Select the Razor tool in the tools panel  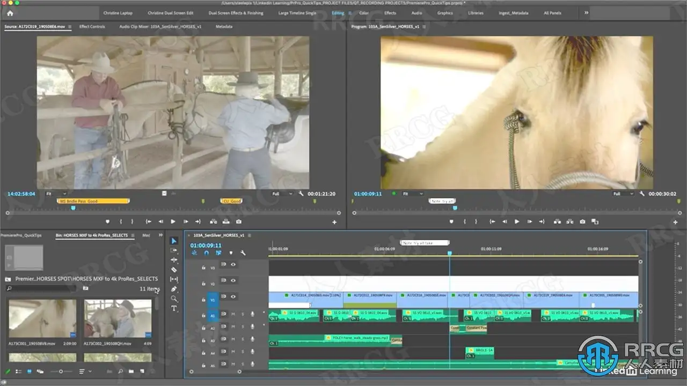(174, 270)
